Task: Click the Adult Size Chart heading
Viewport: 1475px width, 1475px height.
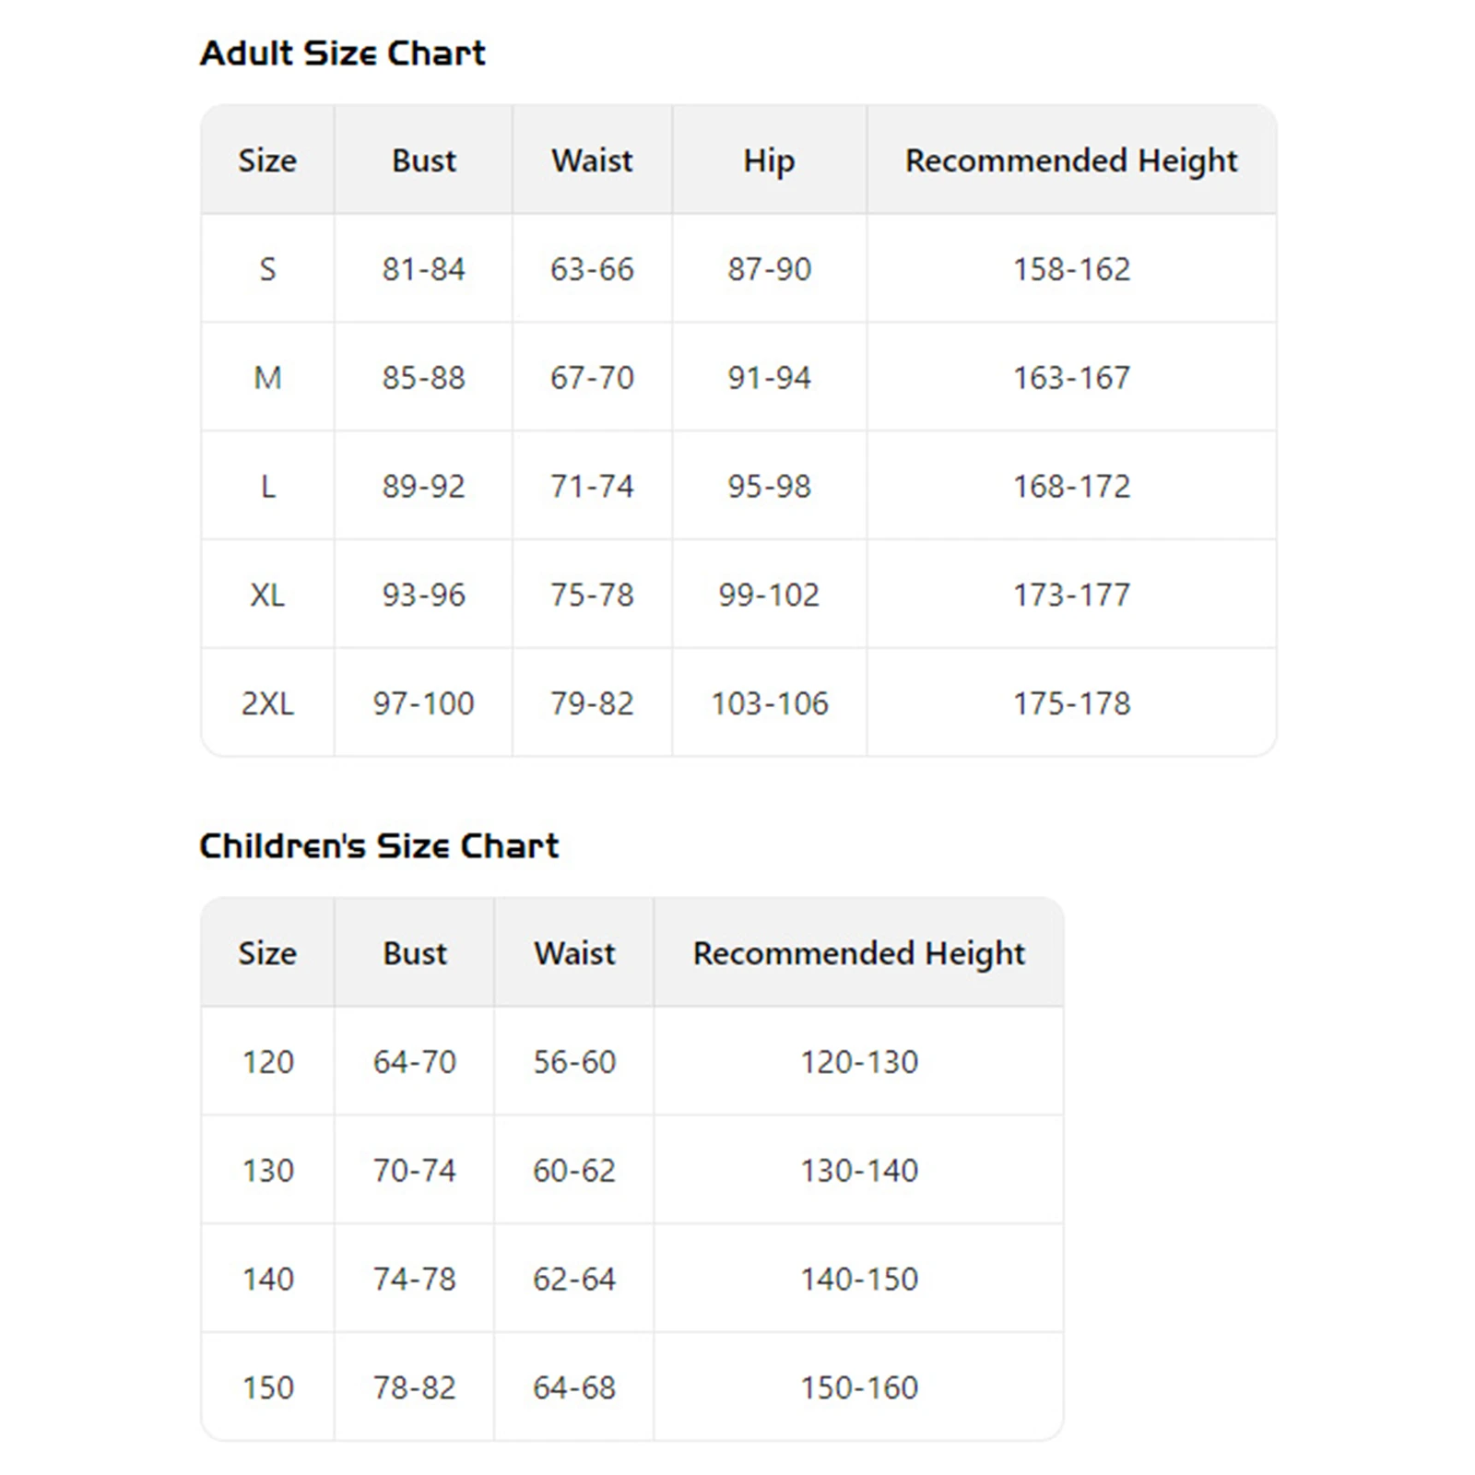Action: (342, 53)
